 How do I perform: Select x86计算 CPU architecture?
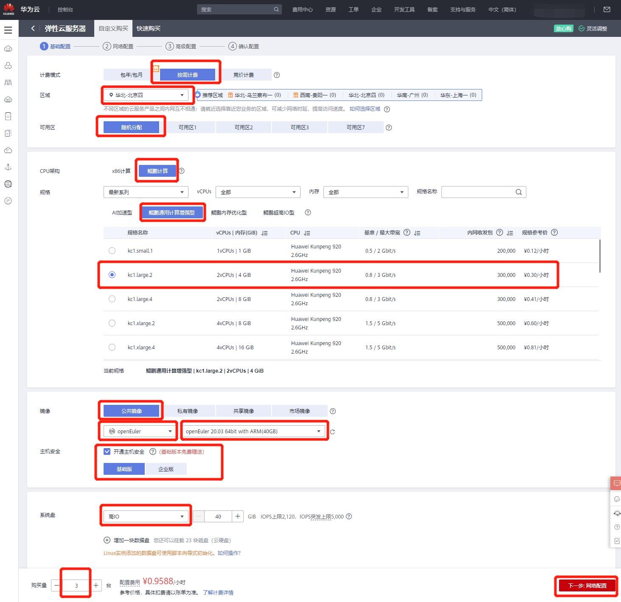pyautogui.click(x=121, y=171)
